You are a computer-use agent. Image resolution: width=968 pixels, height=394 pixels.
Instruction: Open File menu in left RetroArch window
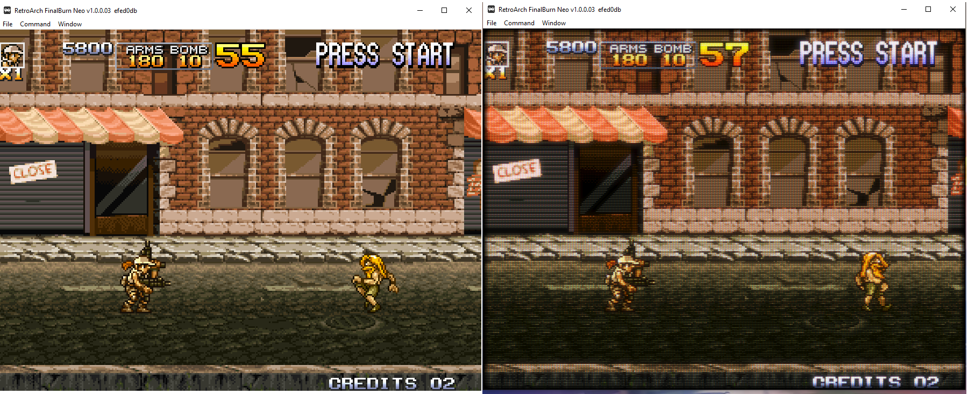8,24
